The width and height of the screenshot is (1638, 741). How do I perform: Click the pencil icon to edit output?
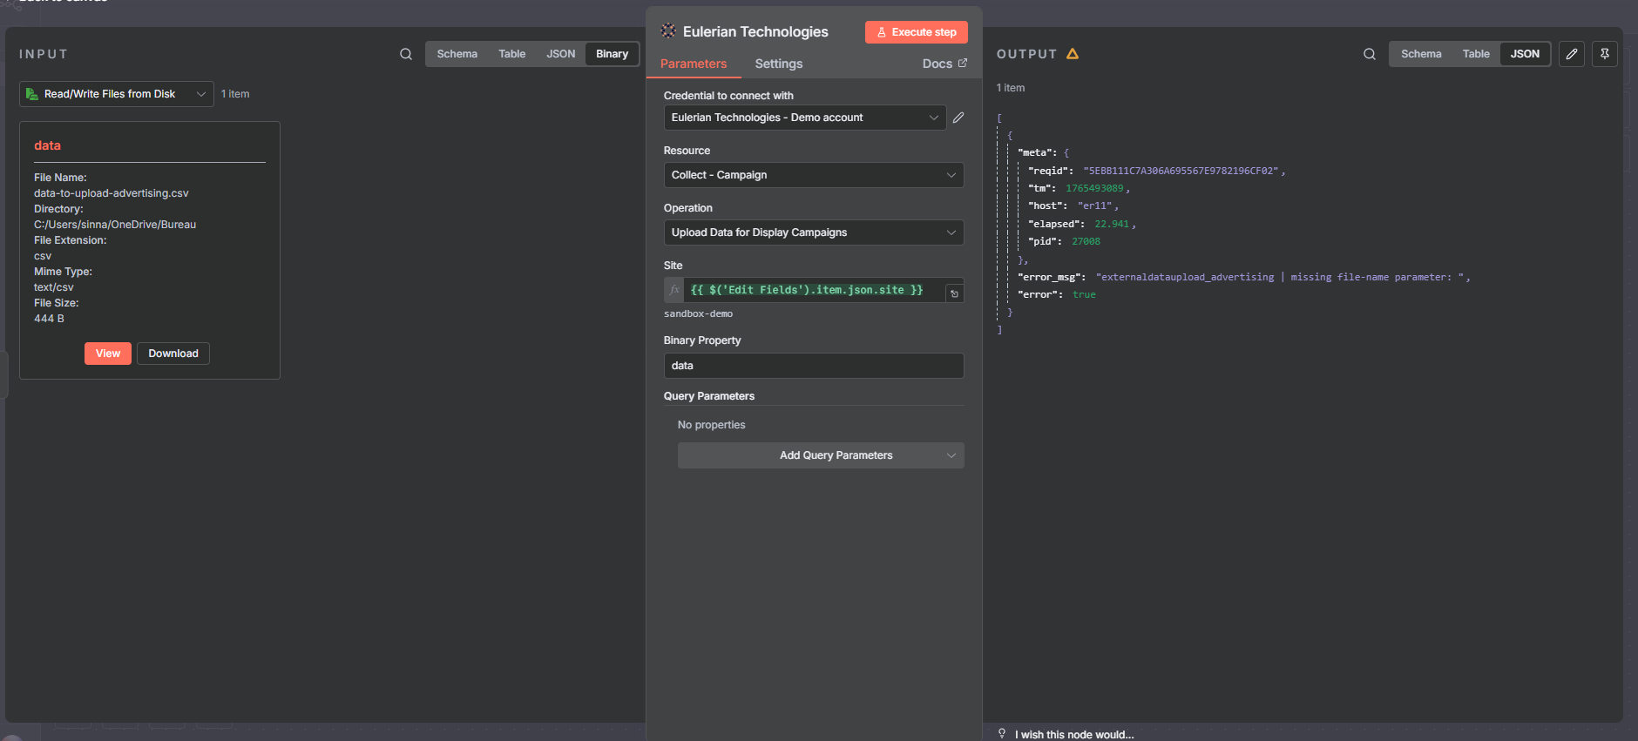pyautogui.click(x=1571, y=54)
